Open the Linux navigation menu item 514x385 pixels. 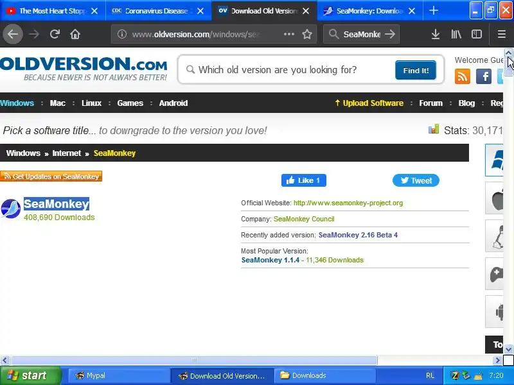(91, 103)
